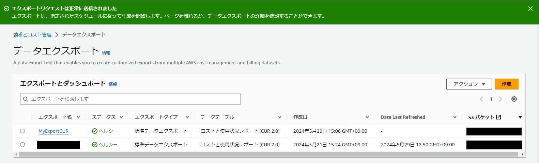Click 標準データエクスポート in MyExportCUR row
The height and width of the screenshot is (163, 539).
coord(161,131)
